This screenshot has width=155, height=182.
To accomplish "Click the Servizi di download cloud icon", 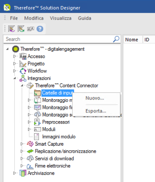I will [x=30, y=159].
